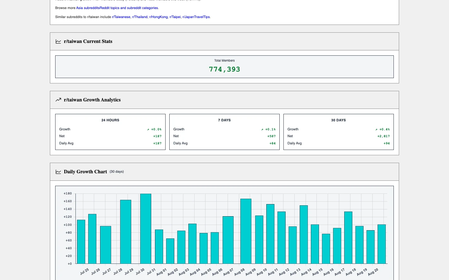
Task: Open Reddit topics and subreddit categories link
Action: coord(129,8)
